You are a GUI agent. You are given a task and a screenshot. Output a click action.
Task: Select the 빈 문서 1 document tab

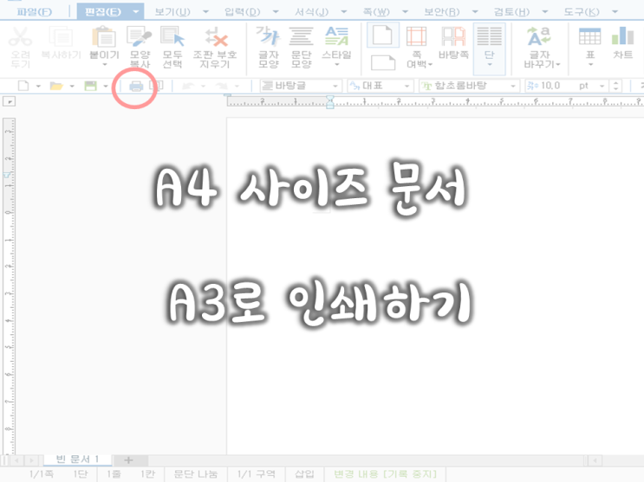[77, 459]
